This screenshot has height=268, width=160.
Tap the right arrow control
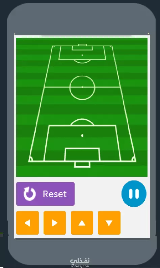coord(55,223)
